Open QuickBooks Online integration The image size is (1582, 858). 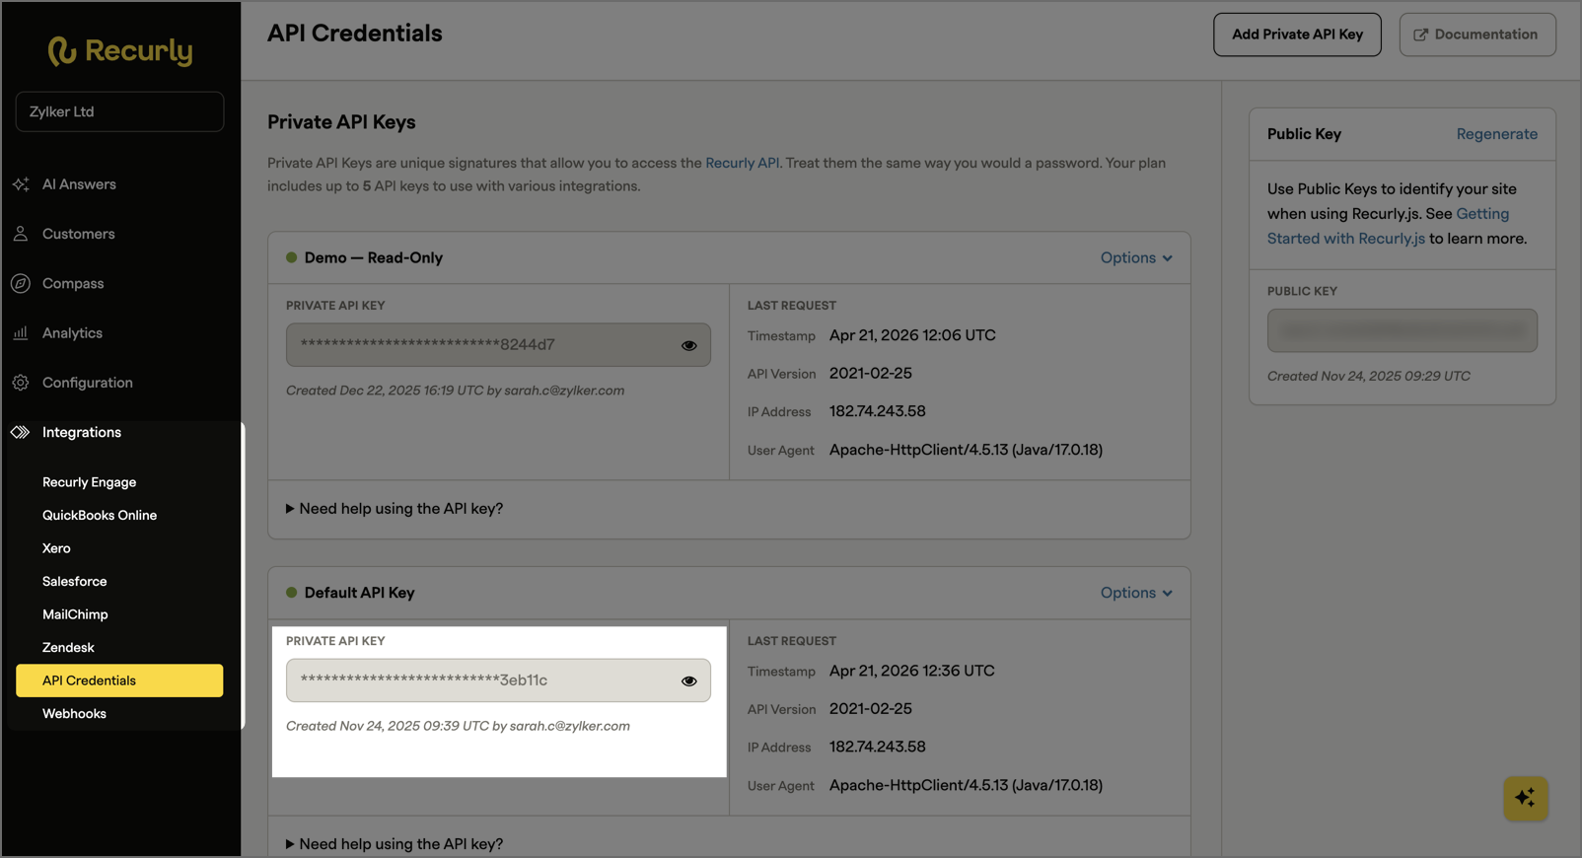tap(100, 515)
